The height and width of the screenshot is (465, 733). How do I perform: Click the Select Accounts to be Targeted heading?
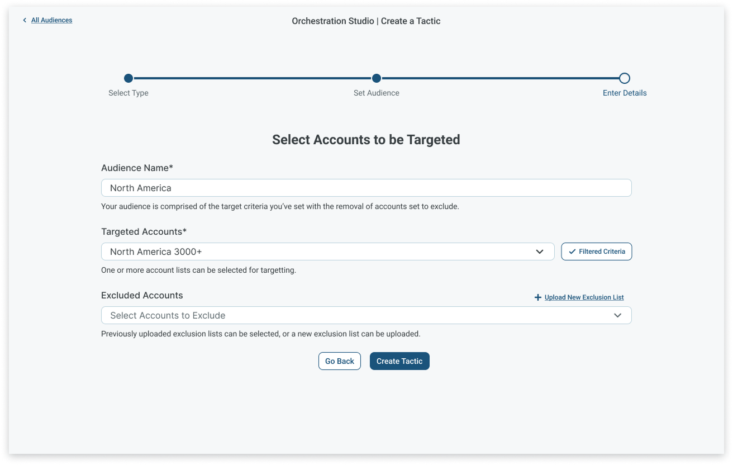[x=366, y=140]
